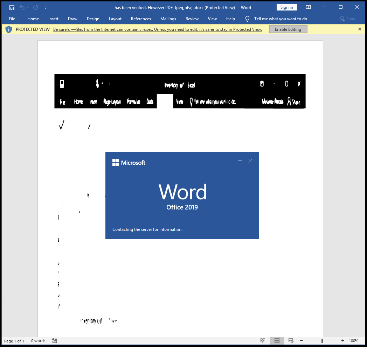Click the lightbulb Tell me icon

(247, 19)
